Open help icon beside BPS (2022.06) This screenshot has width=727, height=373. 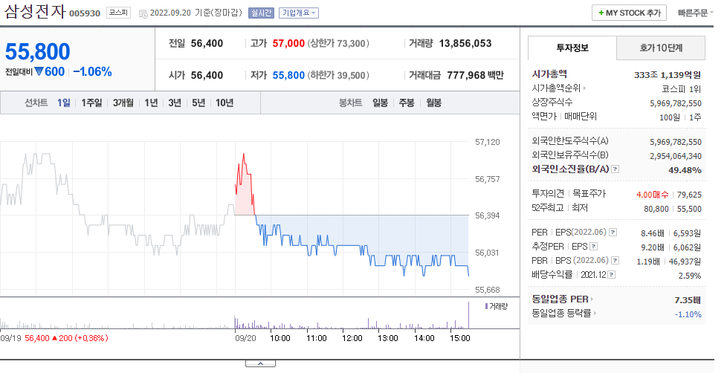point(615,261)
